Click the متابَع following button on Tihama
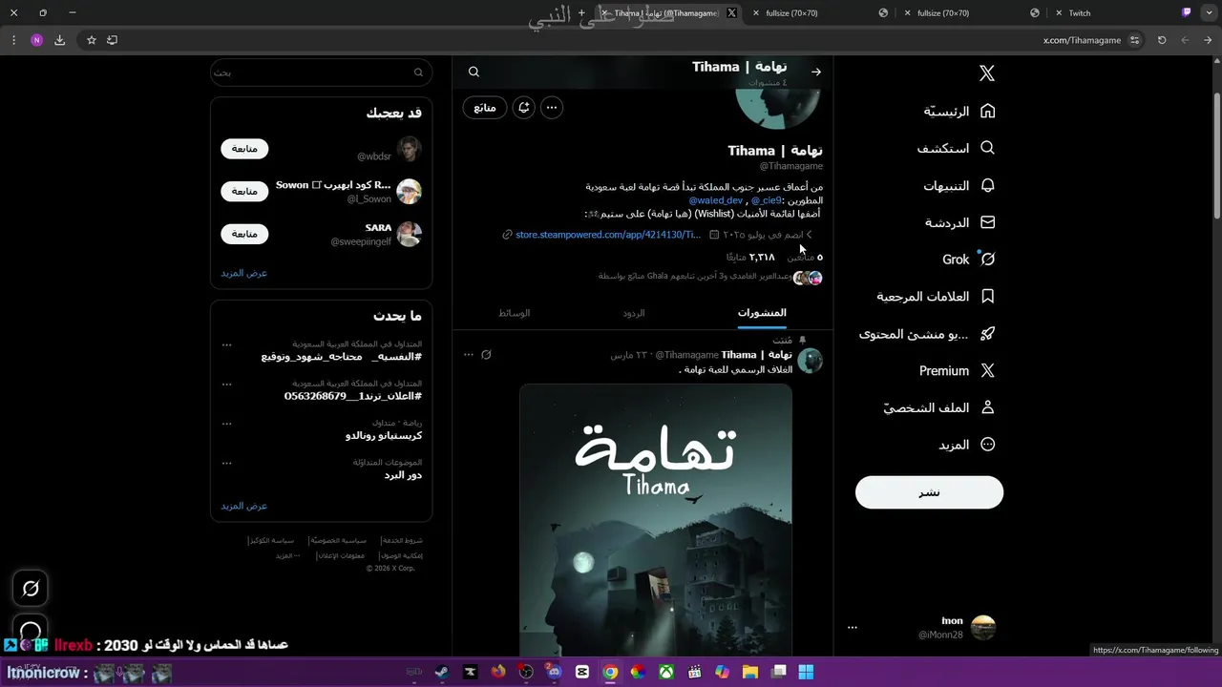The height and width of the screenshot is (687, 1222). coord(485,108)
